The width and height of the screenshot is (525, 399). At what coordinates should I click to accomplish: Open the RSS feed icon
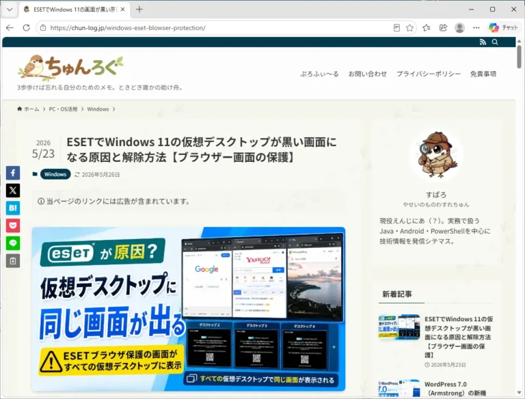pyautogui.click(x=483, y=42)
